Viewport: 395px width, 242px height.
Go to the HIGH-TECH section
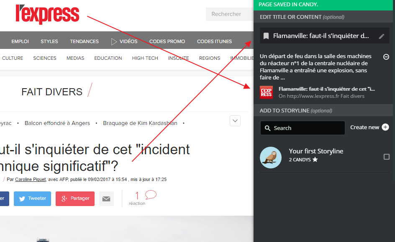tap(145, 58)
